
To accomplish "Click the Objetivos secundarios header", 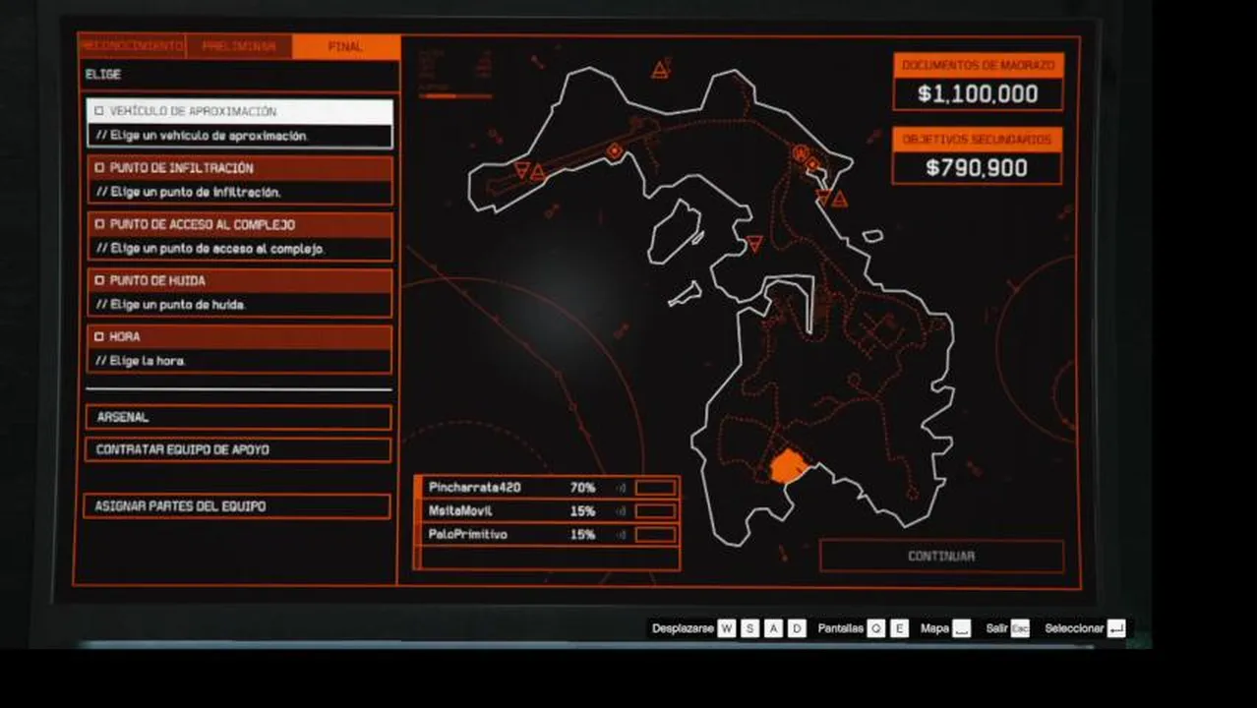I will (977, 140).
